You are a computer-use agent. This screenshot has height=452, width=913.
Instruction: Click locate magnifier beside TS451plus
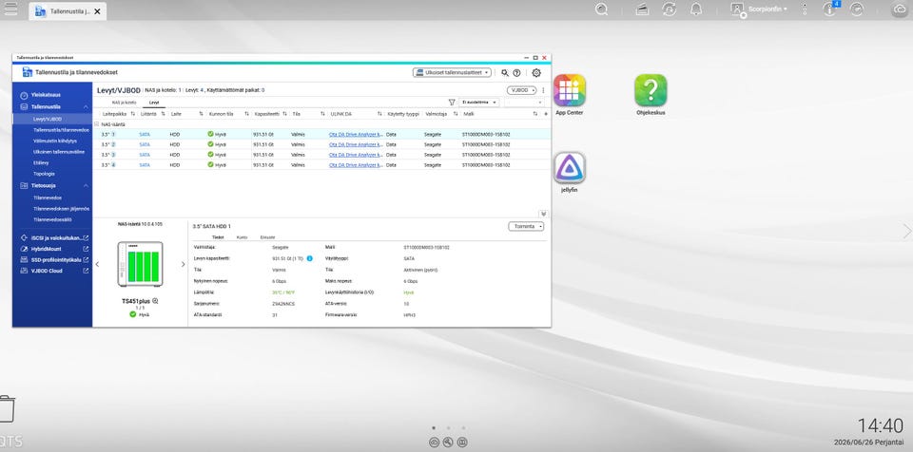click(155, 301)
